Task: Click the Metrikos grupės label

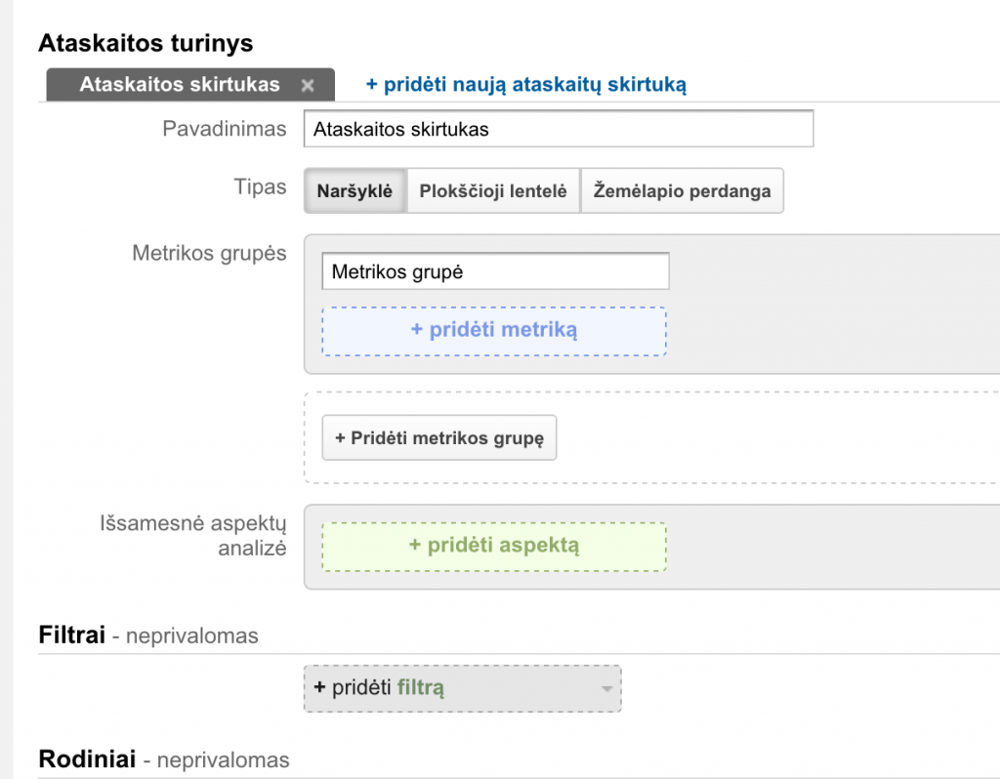Action: [x=209, y=254]
